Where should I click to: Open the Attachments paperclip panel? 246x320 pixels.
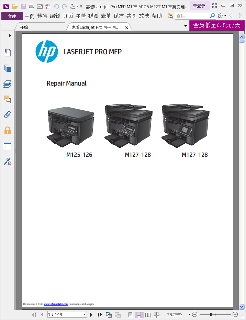coord(8,115)
